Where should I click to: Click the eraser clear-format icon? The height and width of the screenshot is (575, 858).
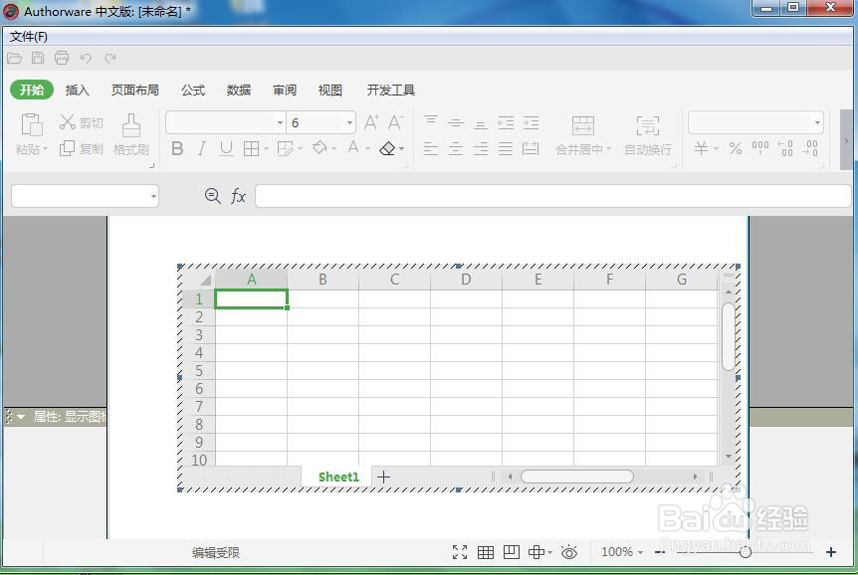tap(387, 148)
